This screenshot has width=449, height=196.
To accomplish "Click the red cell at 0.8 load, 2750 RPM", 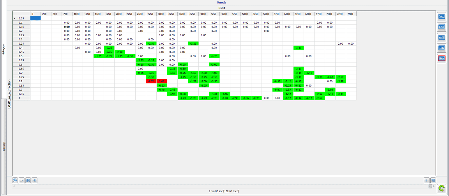I will click(151, 81).
